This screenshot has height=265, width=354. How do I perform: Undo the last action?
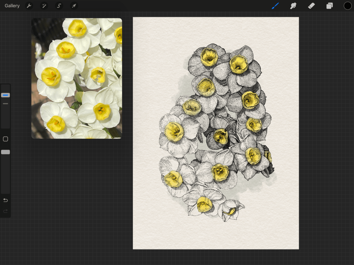click(6, 200)
